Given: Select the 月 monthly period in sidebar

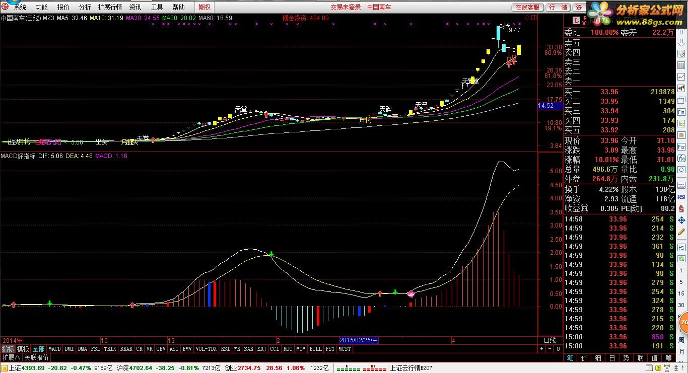Looking at the screenshot, I should point(681,351).
